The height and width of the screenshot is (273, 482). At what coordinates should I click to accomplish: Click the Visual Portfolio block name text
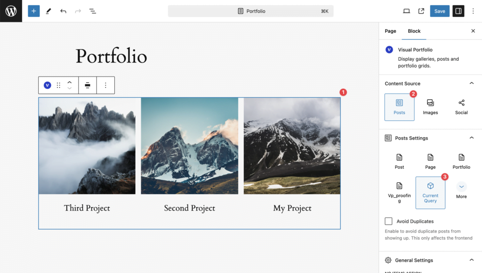(x=415, y=50)
